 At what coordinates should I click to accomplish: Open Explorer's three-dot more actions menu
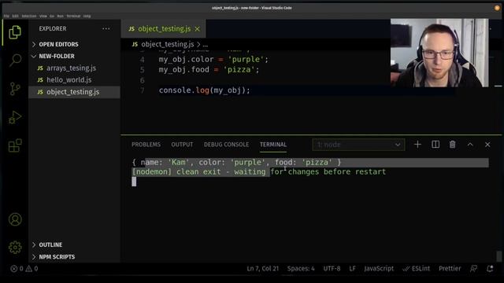(106, 28)
